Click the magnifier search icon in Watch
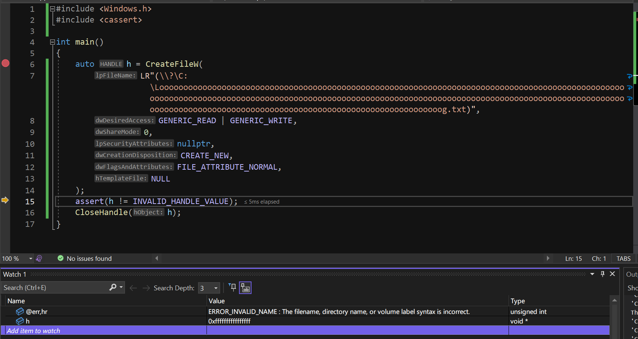This screenshot has width=638, height=339. tap(113, 287)
